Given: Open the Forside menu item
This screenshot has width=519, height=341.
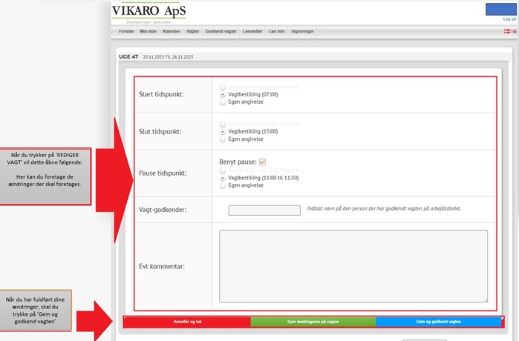Looking at the screenshot, I should click(x=126, y=32).
